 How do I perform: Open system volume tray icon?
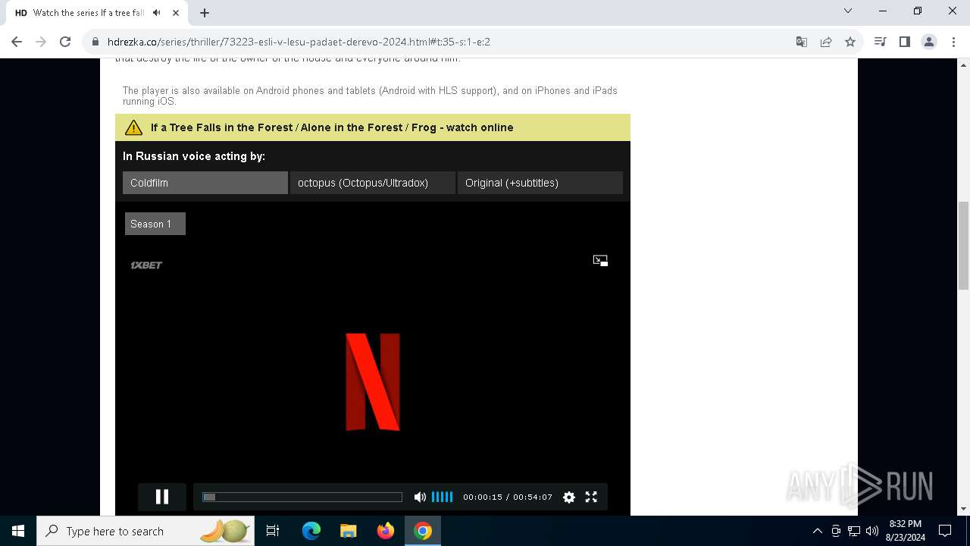click(872, 531)
